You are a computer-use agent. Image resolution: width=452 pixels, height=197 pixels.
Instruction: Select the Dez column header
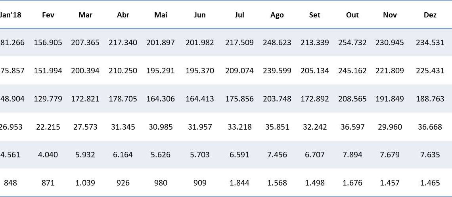point(430,15)
